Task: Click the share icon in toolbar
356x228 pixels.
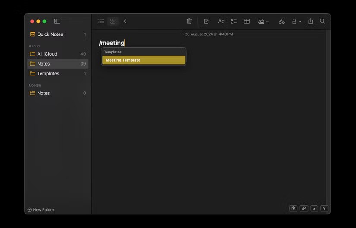Action: pyautogui.click(x=310, y=21)
